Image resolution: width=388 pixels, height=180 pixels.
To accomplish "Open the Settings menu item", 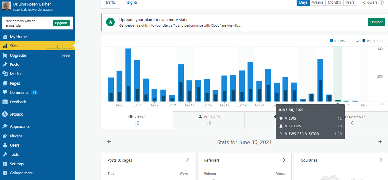I will point(37,164).
